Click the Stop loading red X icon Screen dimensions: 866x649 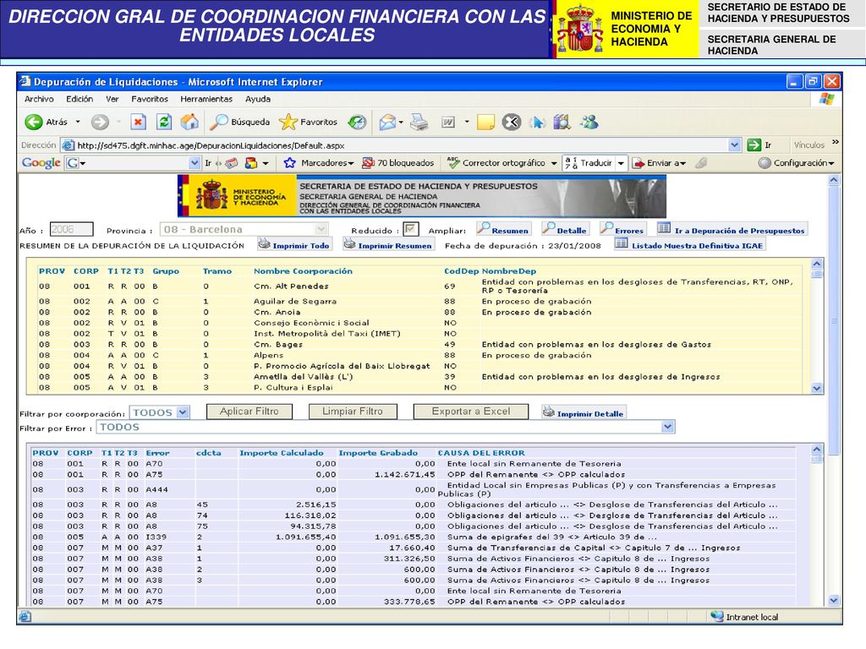point(138,122)
